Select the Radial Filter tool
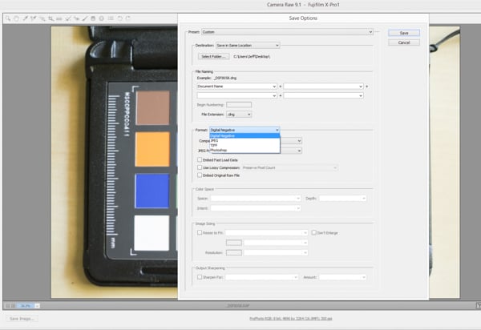481x330 pixels. tap(101, 18)
